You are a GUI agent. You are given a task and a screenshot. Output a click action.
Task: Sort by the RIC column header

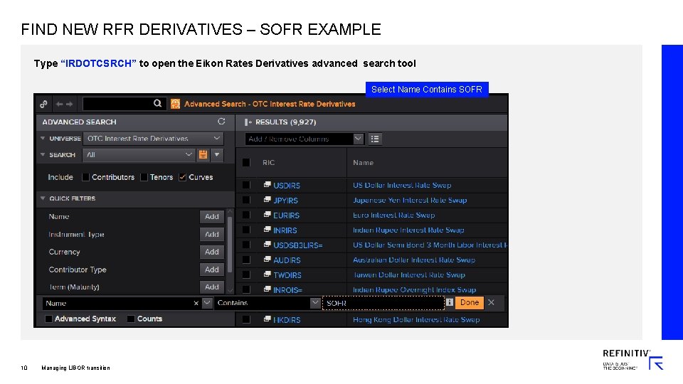point(268,162)
